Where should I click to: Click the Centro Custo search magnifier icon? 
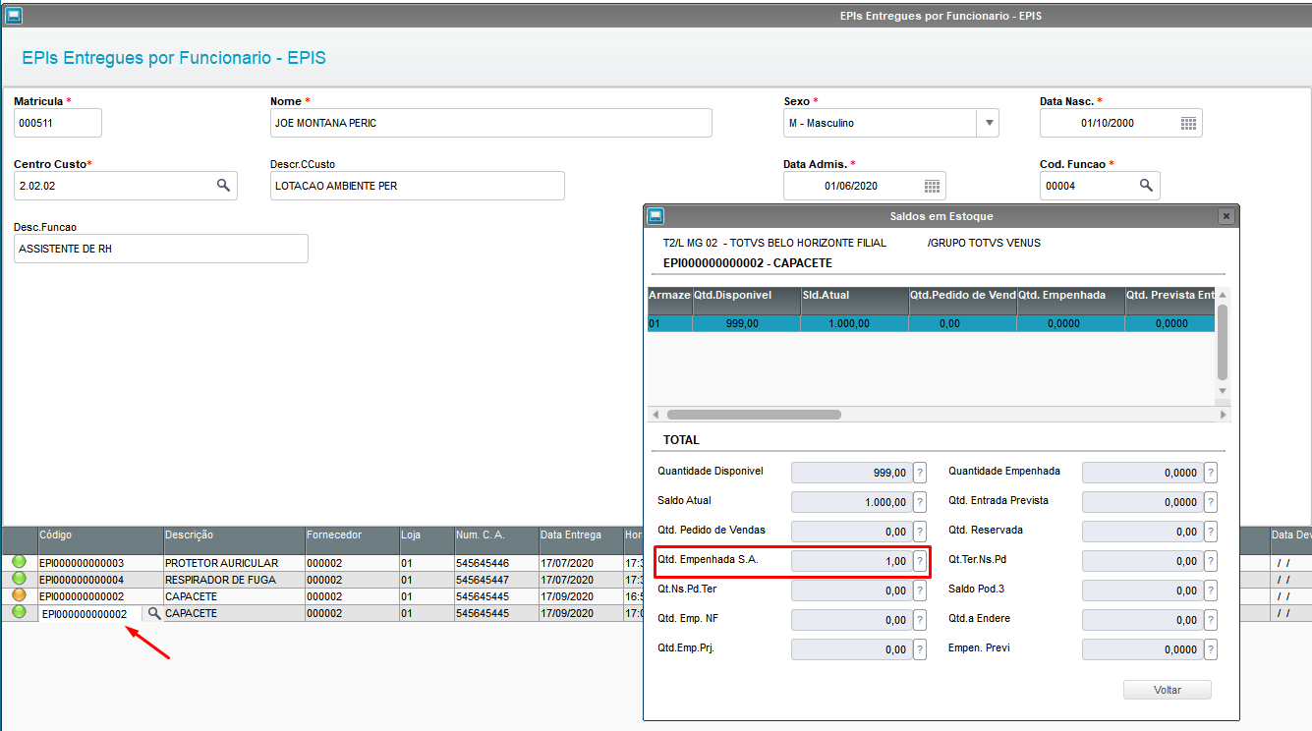pyautogui.click(x=223, y=185)
